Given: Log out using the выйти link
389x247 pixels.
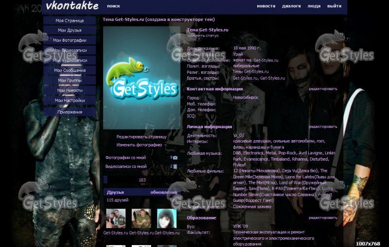Looking at the screenshot, I should coord(334,6).
